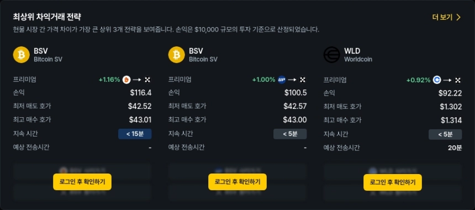The height and width of the screenshot is (210, 475).
Task: Click the Worldcoin name text
Action: point(358,59)
